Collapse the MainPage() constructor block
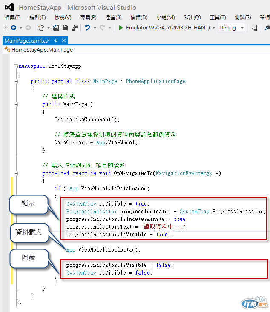The height and width of the screenshot is (312, 270). [16, 104]
